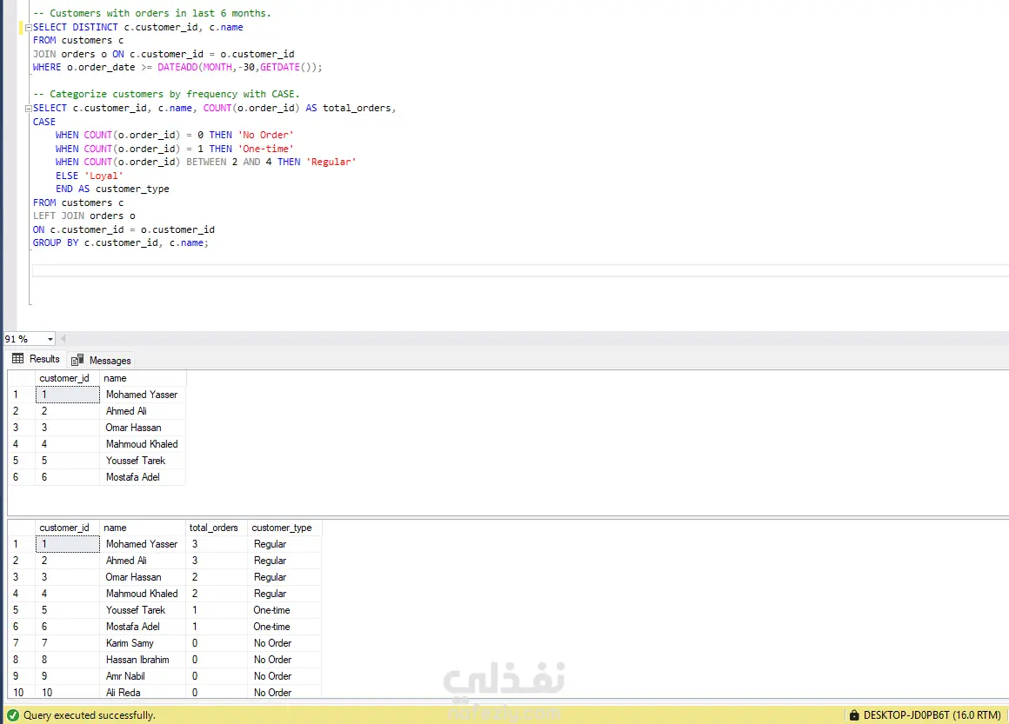Viewport: 1009px width, 724px height.
Task: Click One-time cell in Youssef Tarek row
Action: 284,610
